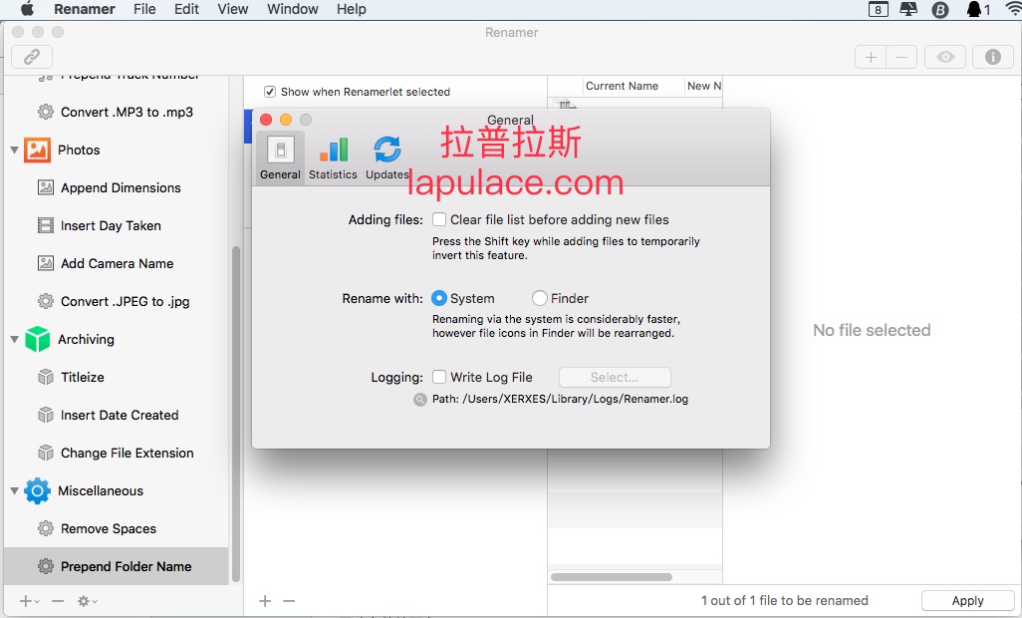Click the green Archiving box icon
Image resolution: width=1022 pixels, height=618 pixels.
[37, 339]
